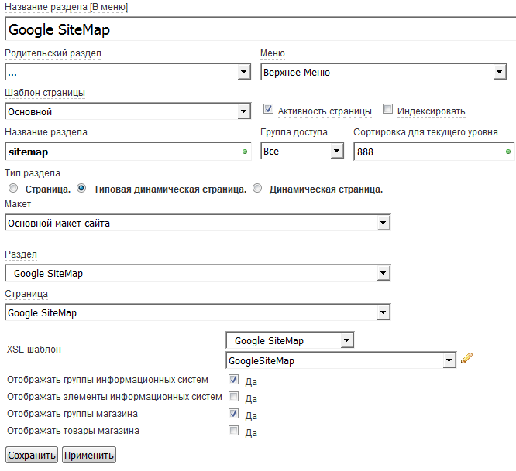Select the 'Страница' radio button

(12, 188)
